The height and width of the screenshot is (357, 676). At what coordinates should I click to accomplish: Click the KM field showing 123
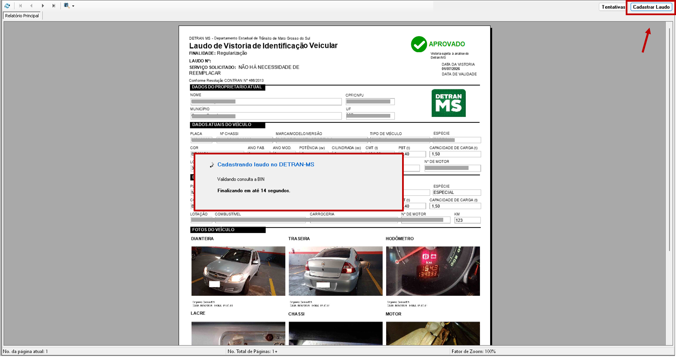pyautogui.click(x=467, y=220)
